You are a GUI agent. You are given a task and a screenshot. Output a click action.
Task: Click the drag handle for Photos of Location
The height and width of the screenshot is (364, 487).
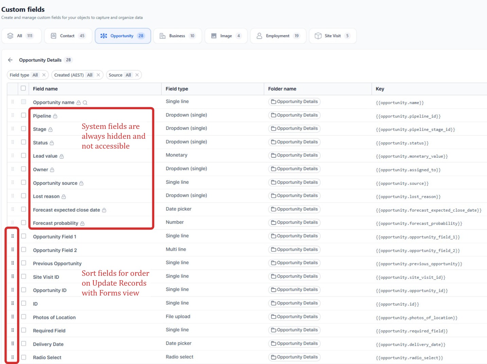[13, 317]
